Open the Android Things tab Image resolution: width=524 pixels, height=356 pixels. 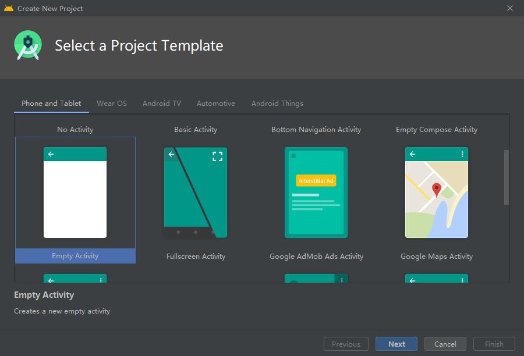[277, 104]
